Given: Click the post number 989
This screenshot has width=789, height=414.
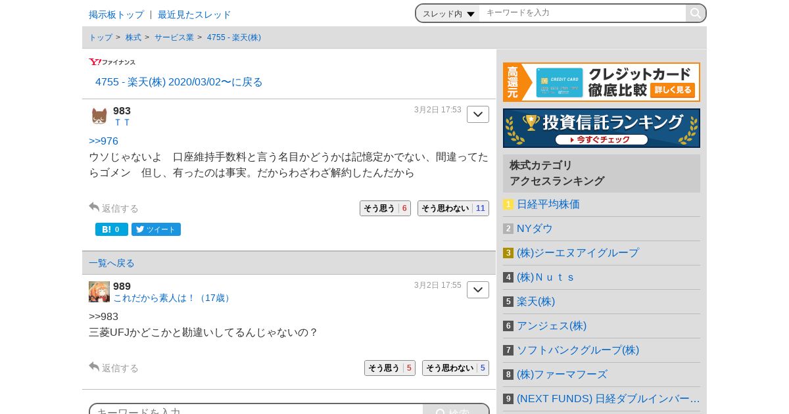Looking at the screenshot, I should point(122,287).
